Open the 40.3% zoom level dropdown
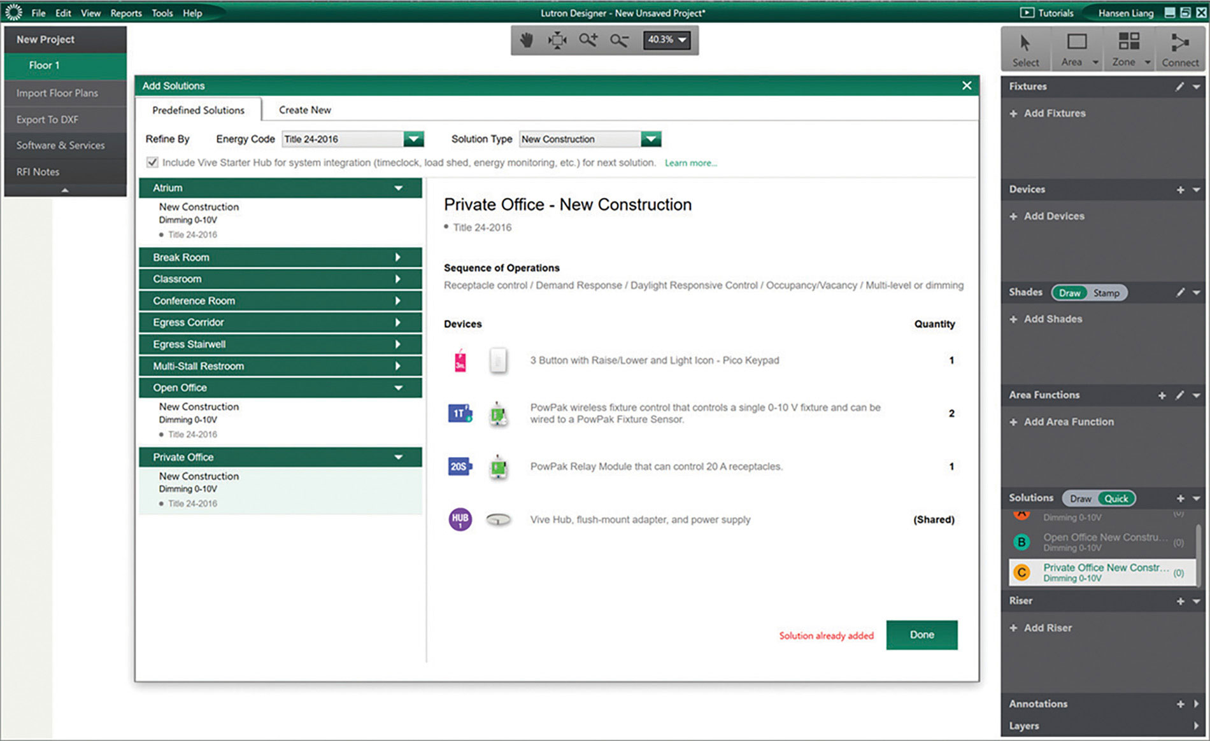Image resolution: width=1210 pixels, height=741 pixels. coord(667,39)
